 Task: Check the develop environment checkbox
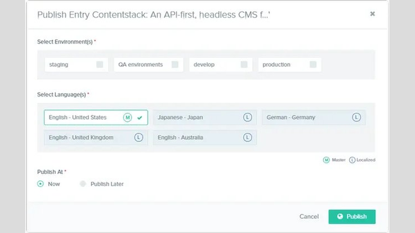[244, 65]
